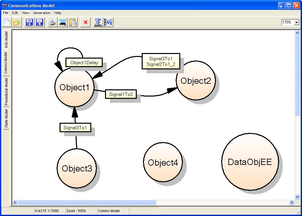
Task: Save the model using the floppy disk icon
Action: point(29,22)
